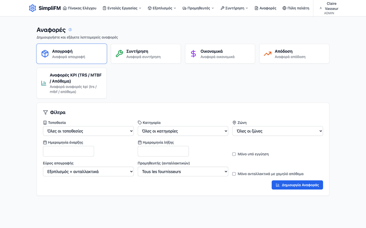The width and height of the screenshot is (366, 228).
Task: Select the Αναφορές KPI report card
Action: point(72,83)
